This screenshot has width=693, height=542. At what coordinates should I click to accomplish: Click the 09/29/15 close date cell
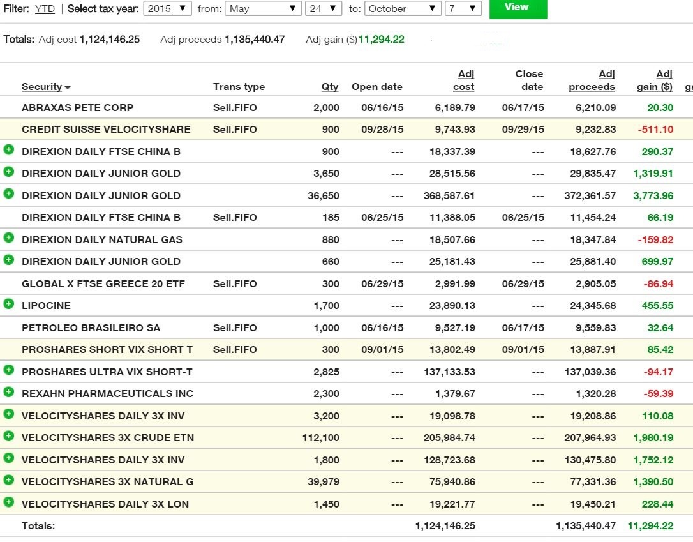coord(523,130)
